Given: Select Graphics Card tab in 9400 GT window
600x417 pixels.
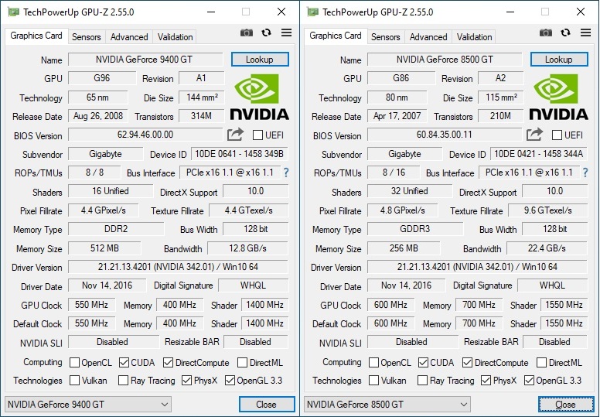Looking at the screenshot, I should [x=36, y=36].
